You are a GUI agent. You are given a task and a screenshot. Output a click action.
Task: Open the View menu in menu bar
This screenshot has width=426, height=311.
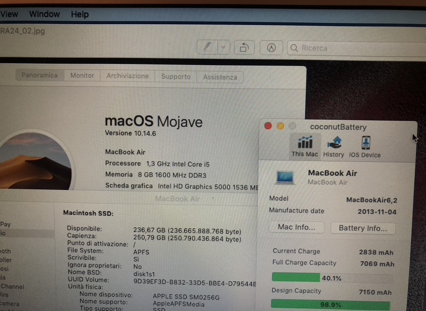click(x=9, y=14)
